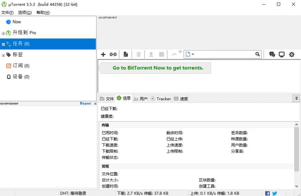The width and height of the screenshot is (301, 196).
Task: Click the Move Up Queue arrow icon
Action: 174,55
